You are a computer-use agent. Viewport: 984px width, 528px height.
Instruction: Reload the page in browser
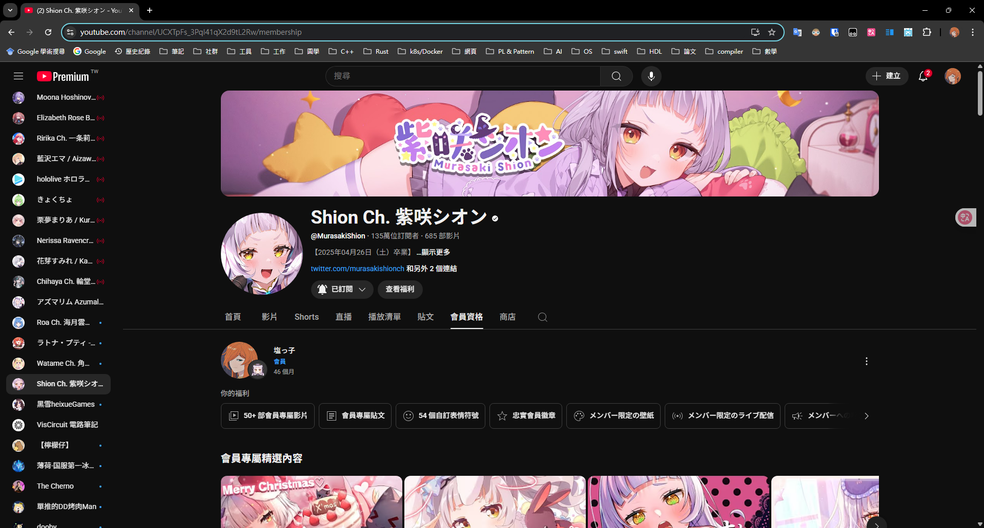48,32
